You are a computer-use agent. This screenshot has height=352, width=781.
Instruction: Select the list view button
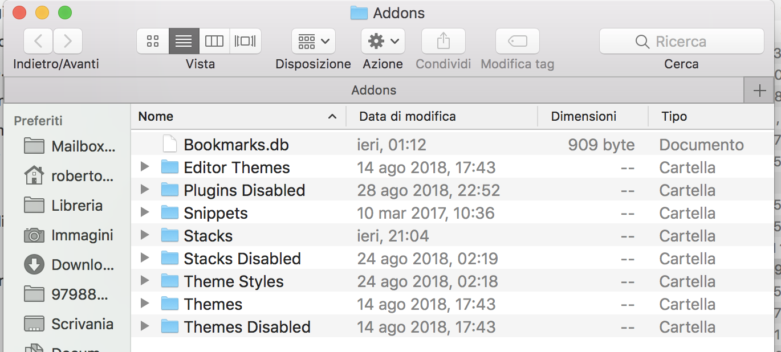coord(184,41)
